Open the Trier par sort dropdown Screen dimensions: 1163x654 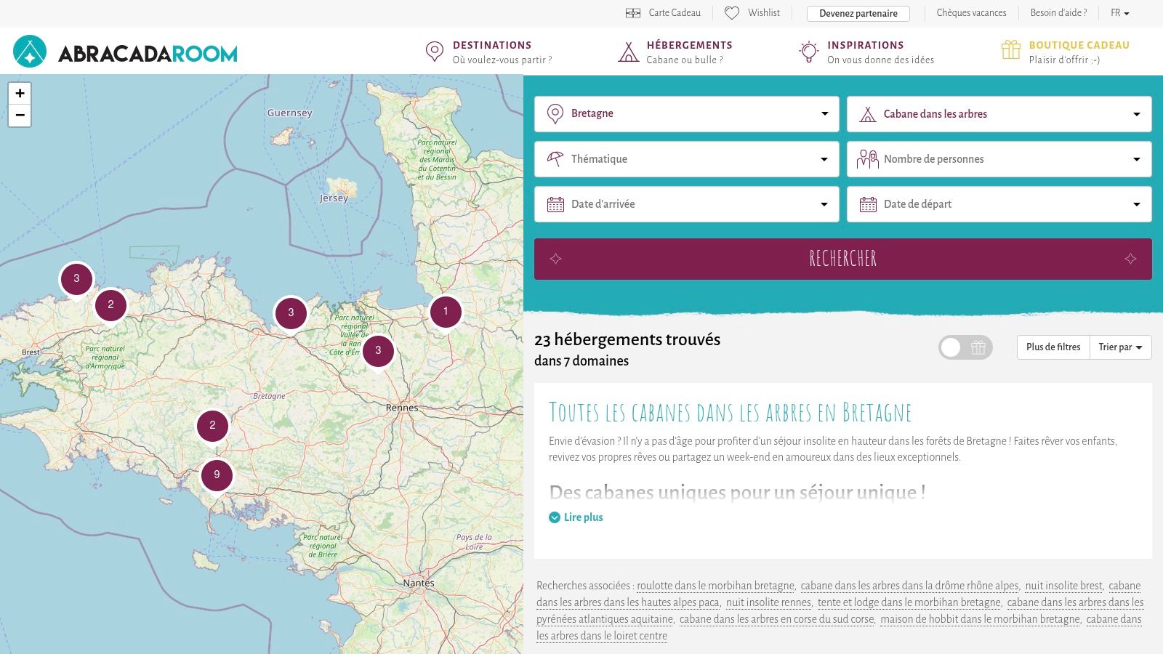pyautogui.click(x=1120, y=347)
